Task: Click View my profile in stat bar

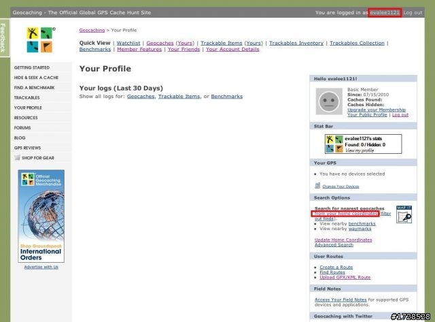Action: click(360, 150)
